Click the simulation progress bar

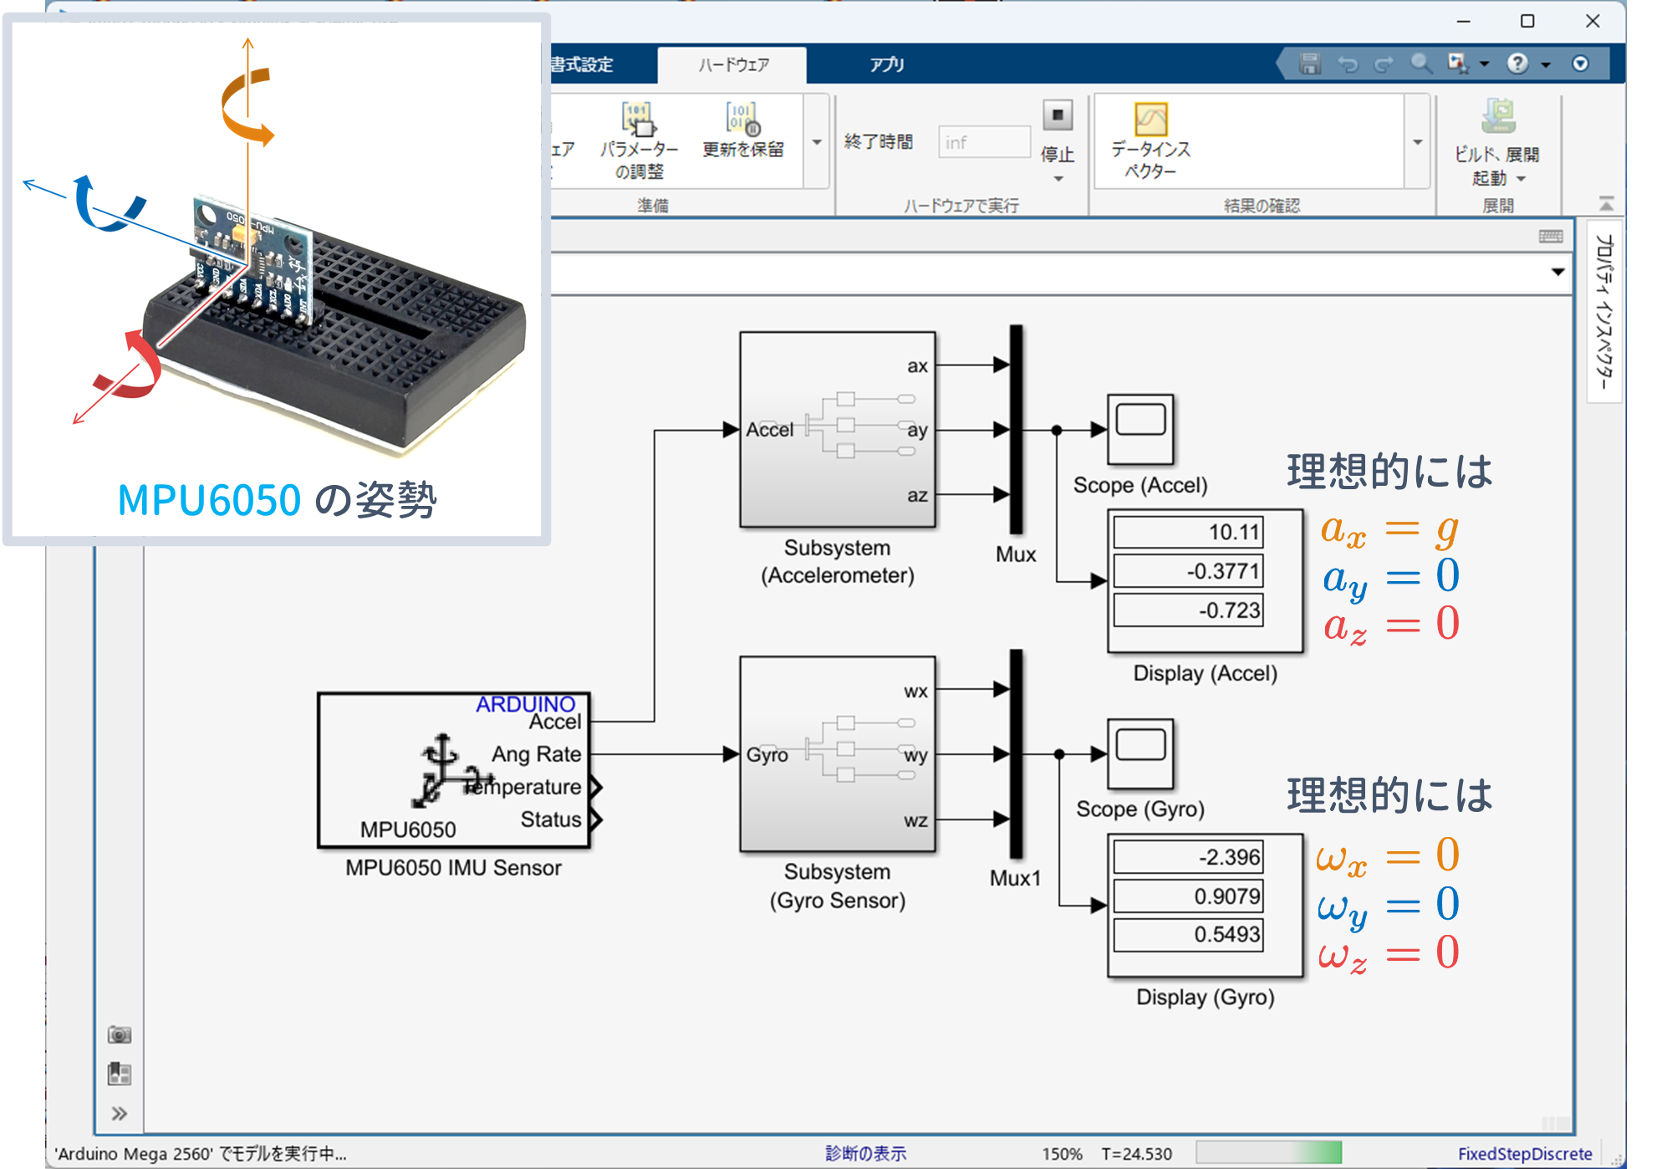(1268, 1153)
